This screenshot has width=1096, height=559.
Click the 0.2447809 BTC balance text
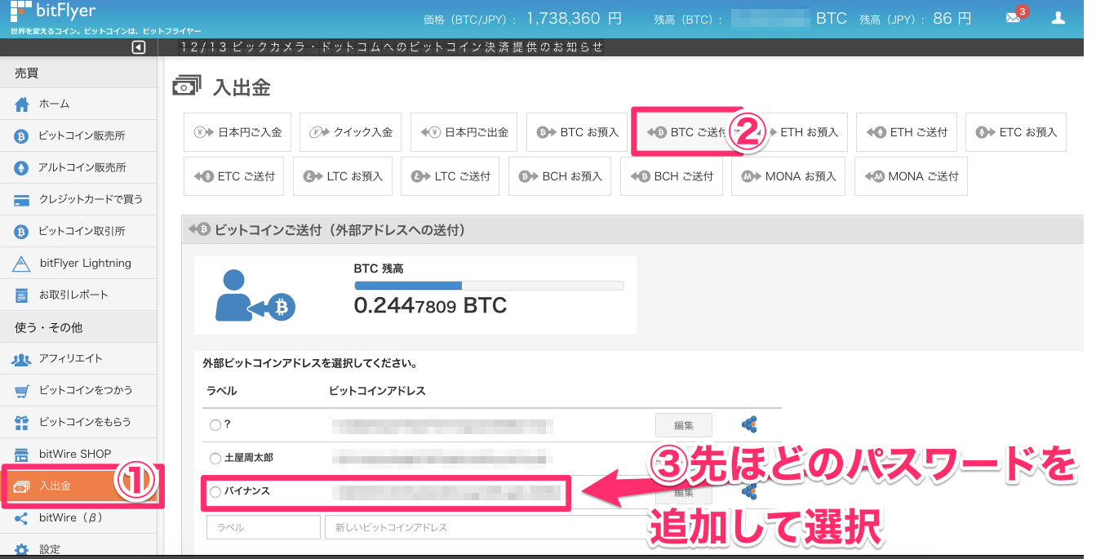(430, 306)
